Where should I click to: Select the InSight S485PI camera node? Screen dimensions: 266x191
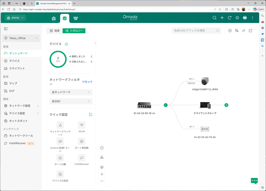[205, 81]
